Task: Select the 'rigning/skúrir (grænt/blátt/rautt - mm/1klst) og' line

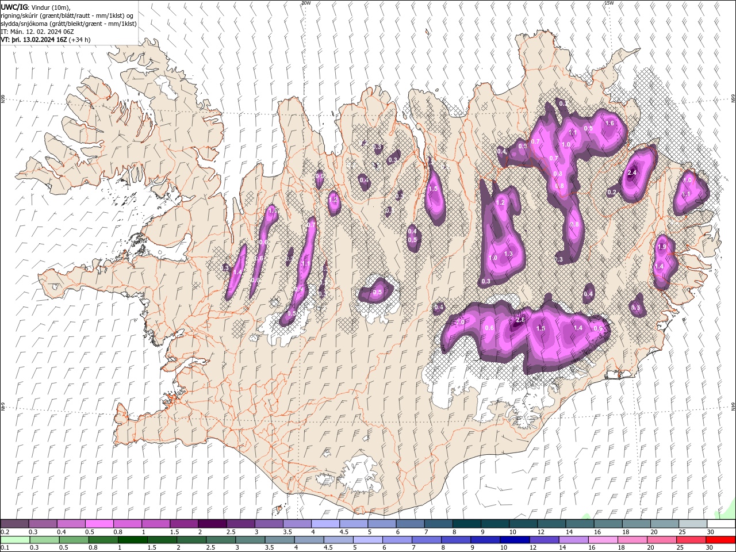Action: [67, 15]
